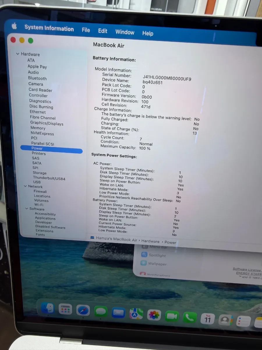Launch Maps from the dock
The width and height of the screenshot is (262, 350).
pyautogui.click(x=136, y=314)
